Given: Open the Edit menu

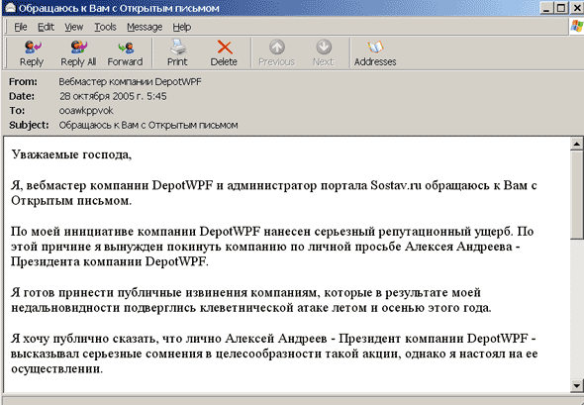Looking at the screenshot, I should pos(46,27).
